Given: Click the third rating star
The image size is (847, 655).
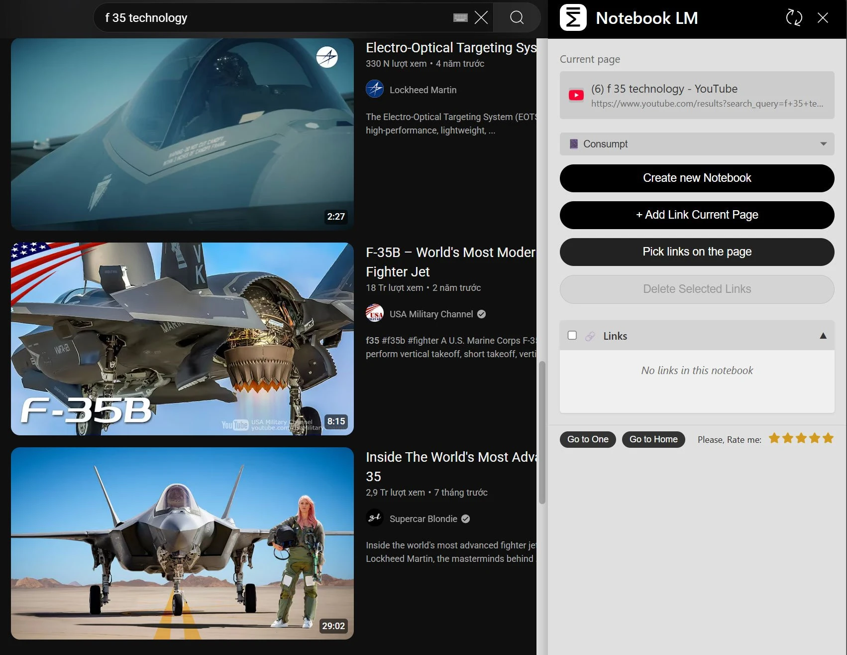Looking at the screenshot, I should (801, 438).
